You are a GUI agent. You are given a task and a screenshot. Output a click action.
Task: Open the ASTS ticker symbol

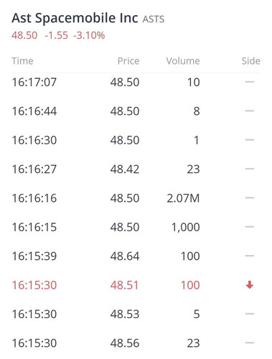[x=154, y=19]
